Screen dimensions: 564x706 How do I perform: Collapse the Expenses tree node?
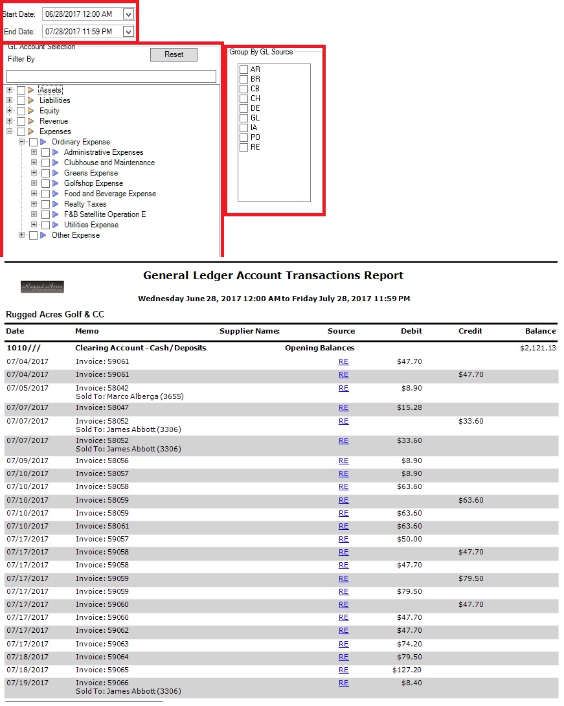pos(9,131)
